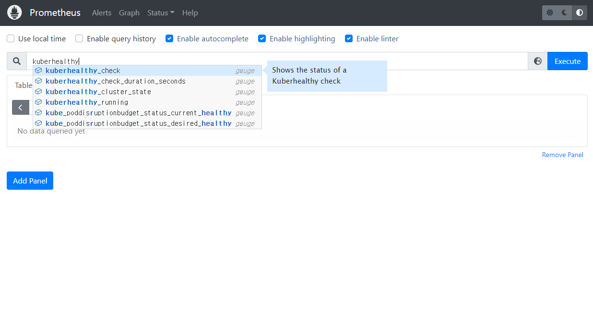Open the Status dropdown menu
Image resolution: width=593 pixels, height=318 pixels.
point(161,13)
